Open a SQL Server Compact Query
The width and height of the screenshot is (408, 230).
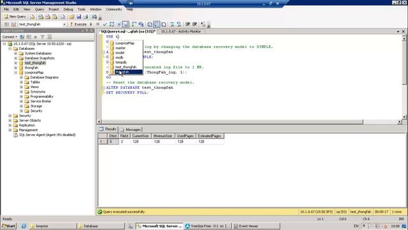point(62,17)
